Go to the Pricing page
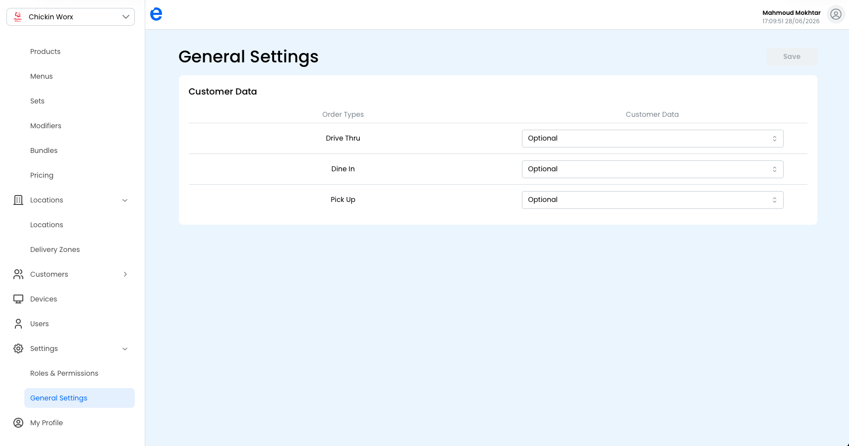The image size is (849, 446). [x=42, y=175]
